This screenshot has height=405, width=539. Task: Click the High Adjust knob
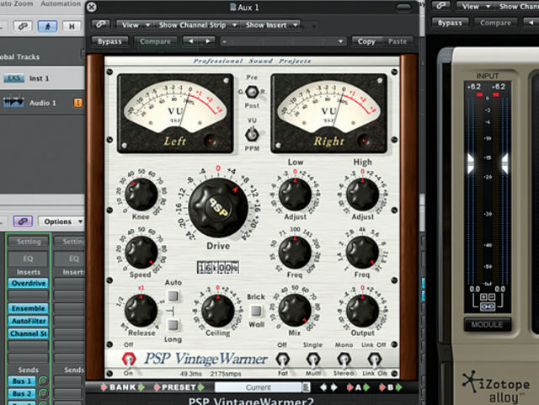[x=362, y=195]
